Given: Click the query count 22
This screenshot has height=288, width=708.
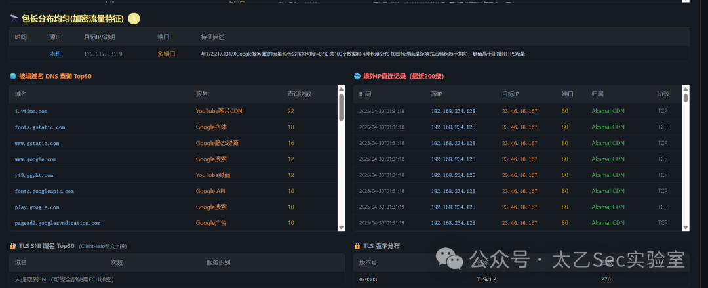Looking at the screenshot, I should pyautogui.click(x=291, y=111).
